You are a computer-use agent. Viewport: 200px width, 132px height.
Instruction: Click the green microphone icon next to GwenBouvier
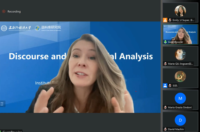click(x=165, y=42)
